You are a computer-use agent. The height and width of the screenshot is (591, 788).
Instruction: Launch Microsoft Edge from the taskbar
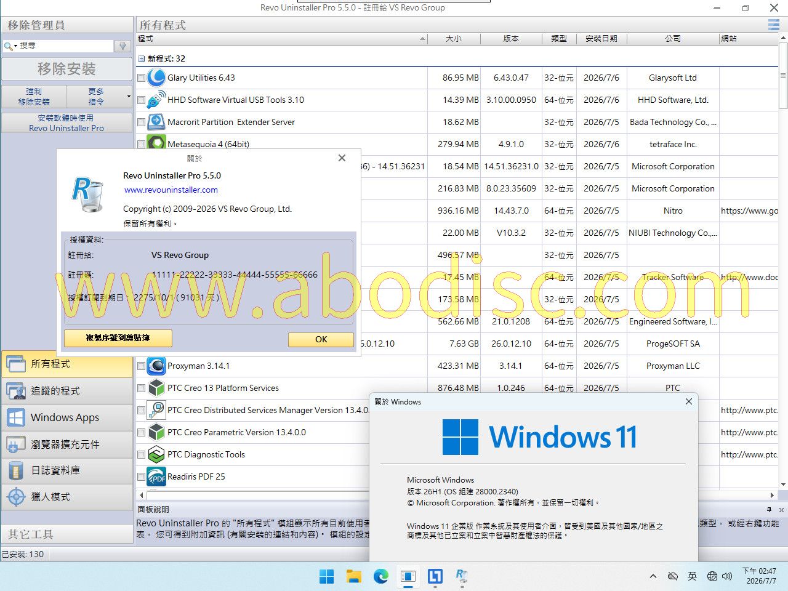point(381,576)
